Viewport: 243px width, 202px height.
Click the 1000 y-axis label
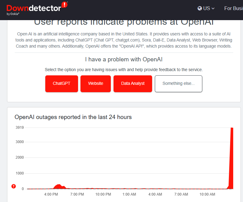20,173
